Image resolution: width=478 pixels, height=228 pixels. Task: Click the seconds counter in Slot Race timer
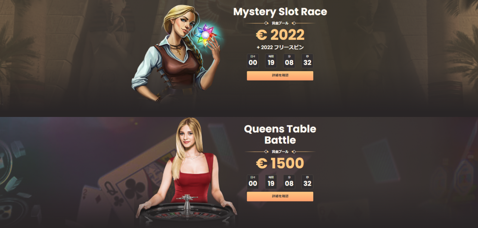click(307, 61)
